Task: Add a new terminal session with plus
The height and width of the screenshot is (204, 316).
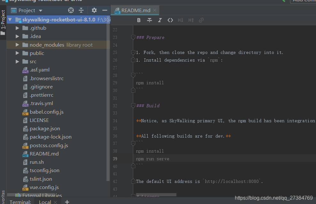Action: pos(67,202)
